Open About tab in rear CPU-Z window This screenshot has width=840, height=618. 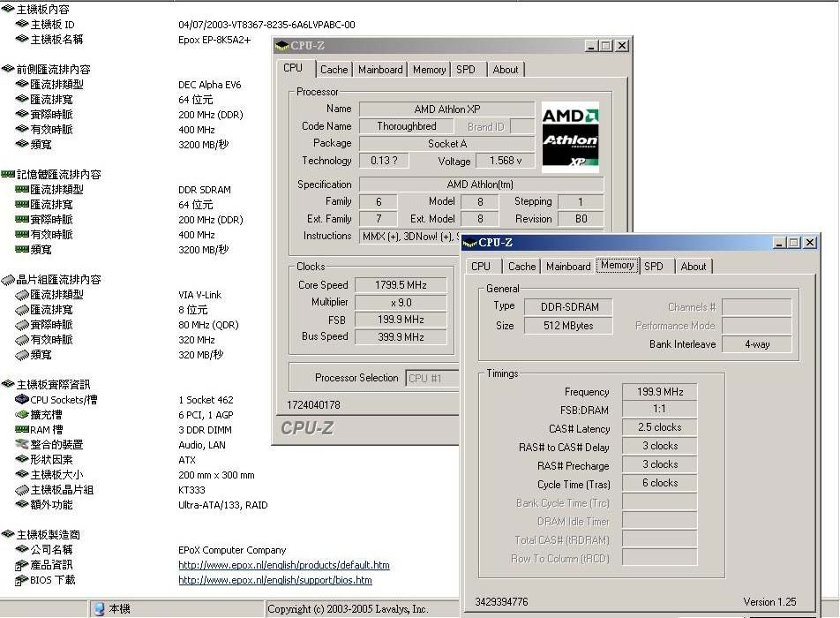point(506,70)
